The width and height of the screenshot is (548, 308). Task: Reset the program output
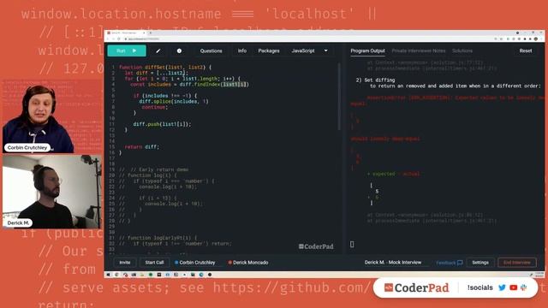[525, 51]
